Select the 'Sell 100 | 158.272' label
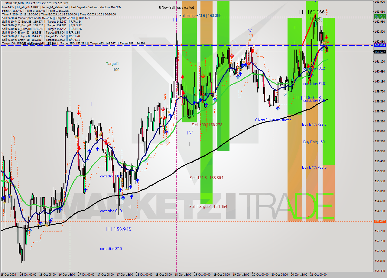Viewport: 387px width, 278px height. (x=207, y=124)
